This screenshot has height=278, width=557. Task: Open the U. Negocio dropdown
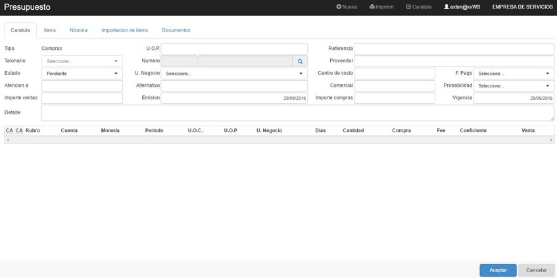tap(234, 74)
